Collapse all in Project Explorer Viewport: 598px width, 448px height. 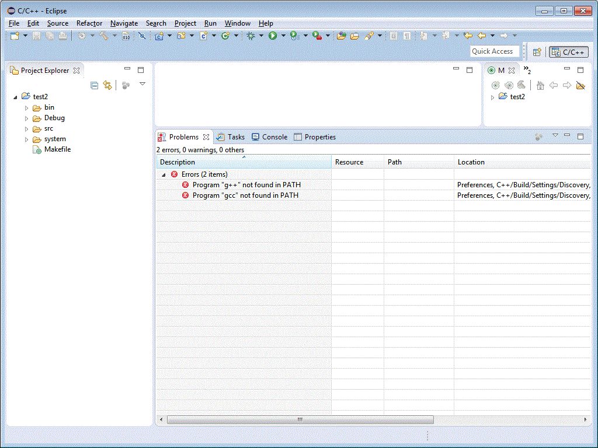tap(95, 85)
